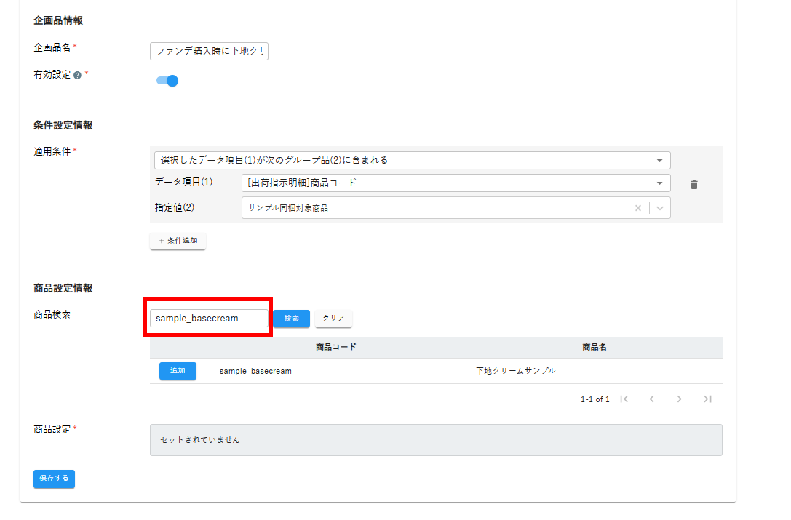Open the 指定値(2) dropdown chevron
The width and height of the screenshot is (791, 520).
coord(660,208)
